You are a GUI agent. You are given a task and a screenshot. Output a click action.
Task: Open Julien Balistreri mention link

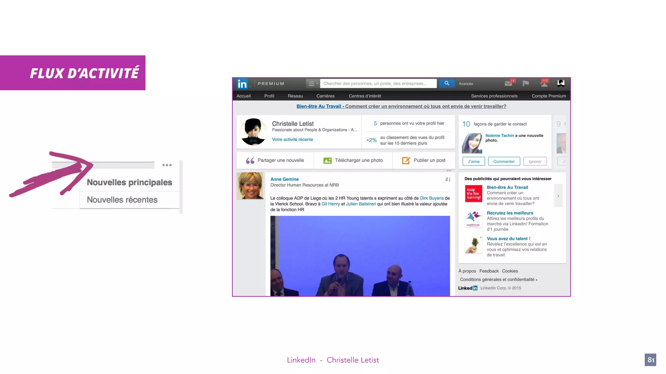[x=361, y=204]
